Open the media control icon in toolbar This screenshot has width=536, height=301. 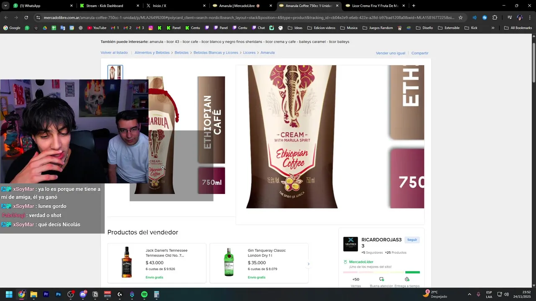coord(510,18)
